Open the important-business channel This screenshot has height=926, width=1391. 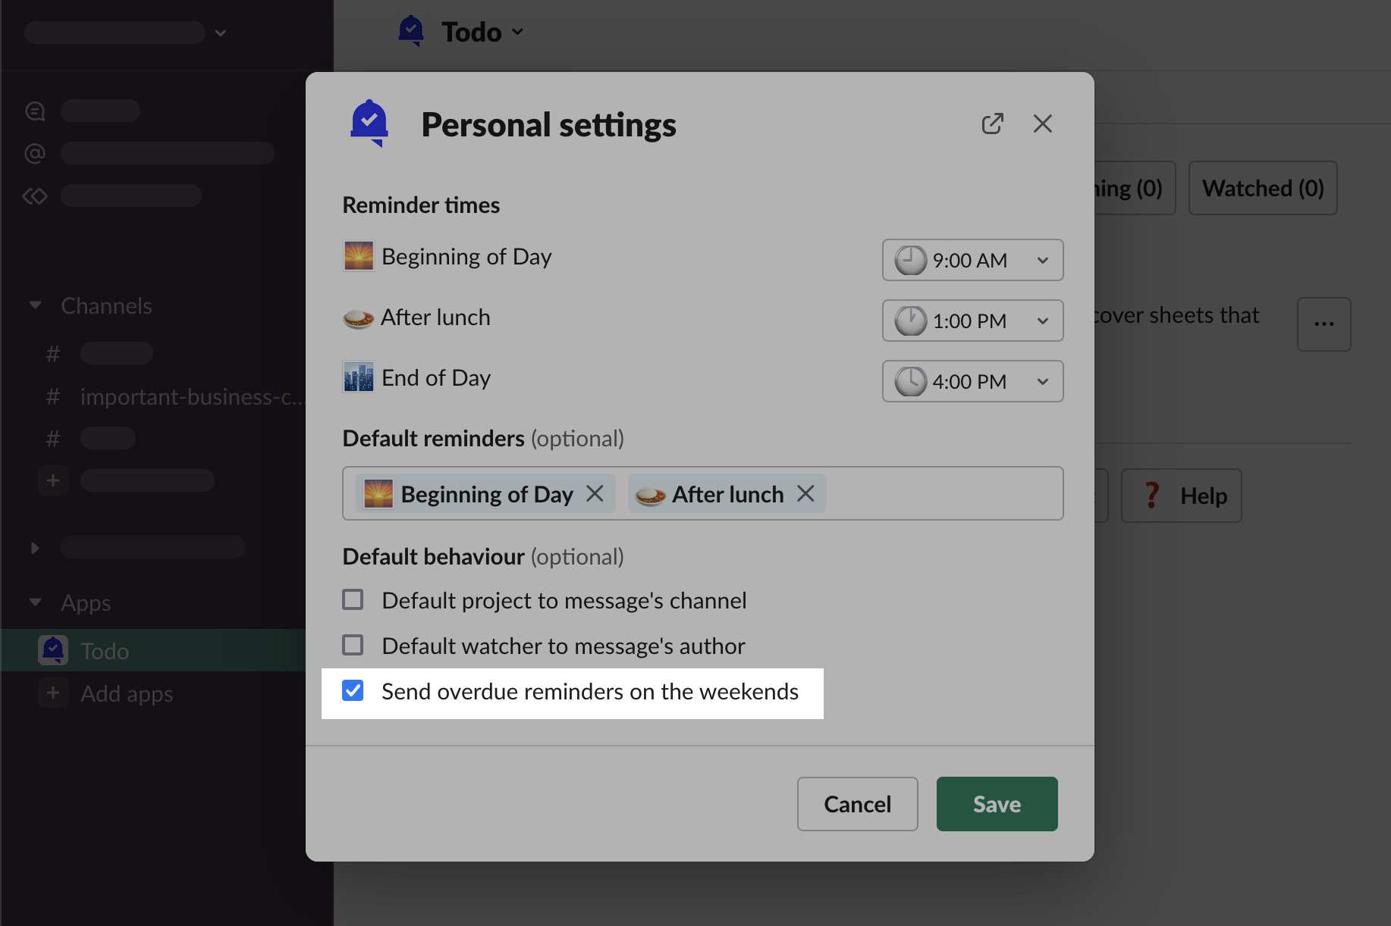point(190,397)
